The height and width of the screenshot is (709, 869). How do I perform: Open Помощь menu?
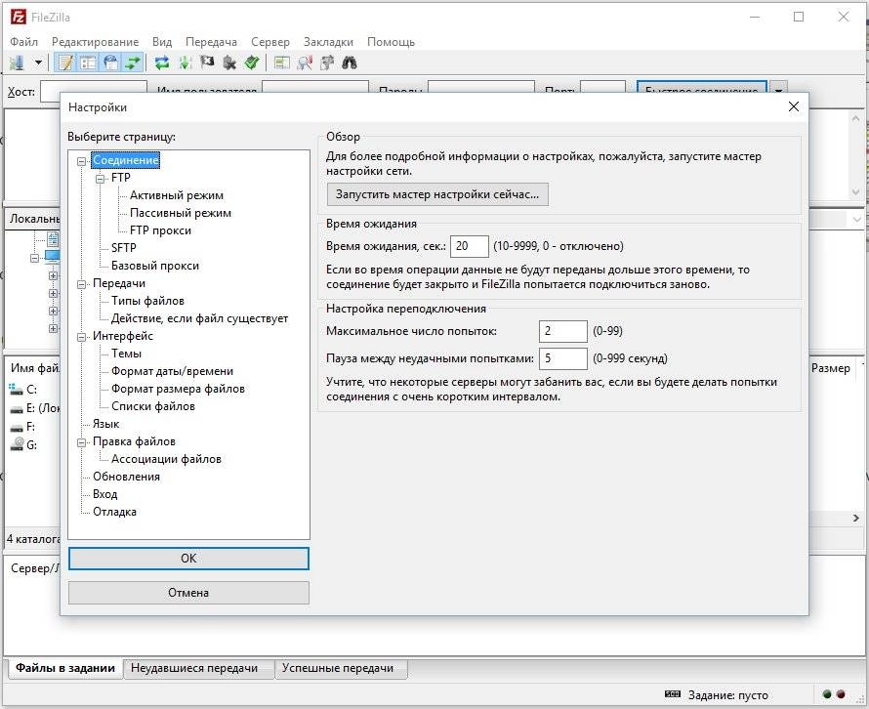(x=391, y=42)
